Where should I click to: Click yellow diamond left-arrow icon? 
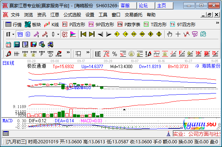(117, 34)
